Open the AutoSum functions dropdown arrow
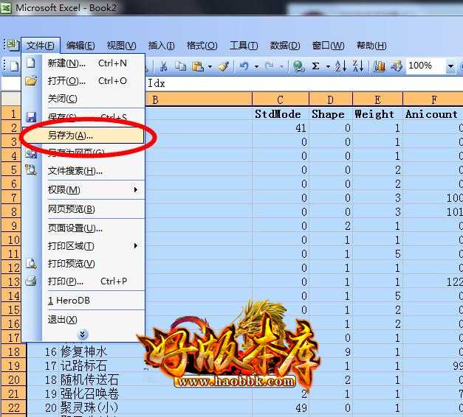Image resolution: width=463 pixels, height=417 pixels. pos(328,67)
